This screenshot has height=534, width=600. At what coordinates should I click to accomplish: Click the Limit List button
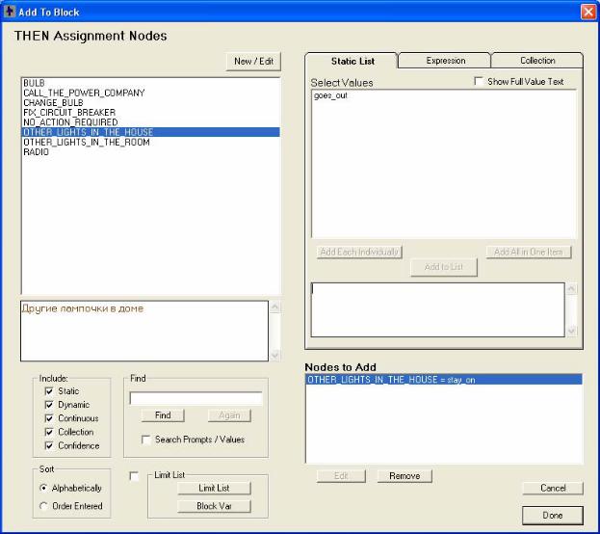(214, 488)
